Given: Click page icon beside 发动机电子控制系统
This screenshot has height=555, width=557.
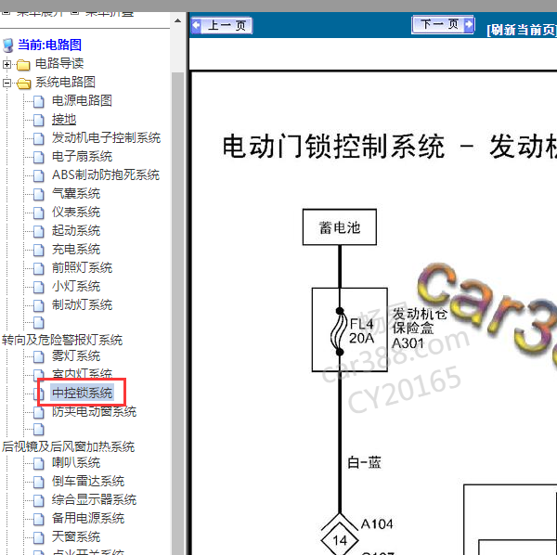Looking at the screenshot, I should coord(39,138).
